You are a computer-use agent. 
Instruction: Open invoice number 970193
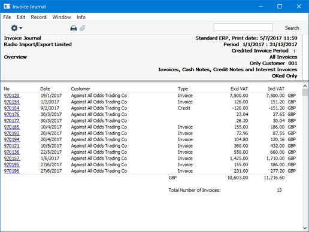click(x=12, y=133)
